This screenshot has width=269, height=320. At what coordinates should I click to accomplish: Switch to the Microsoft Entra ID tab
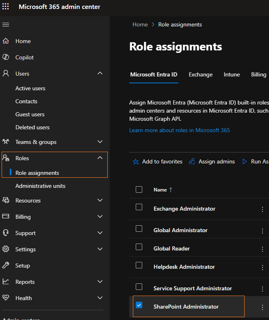pos(154,74)
